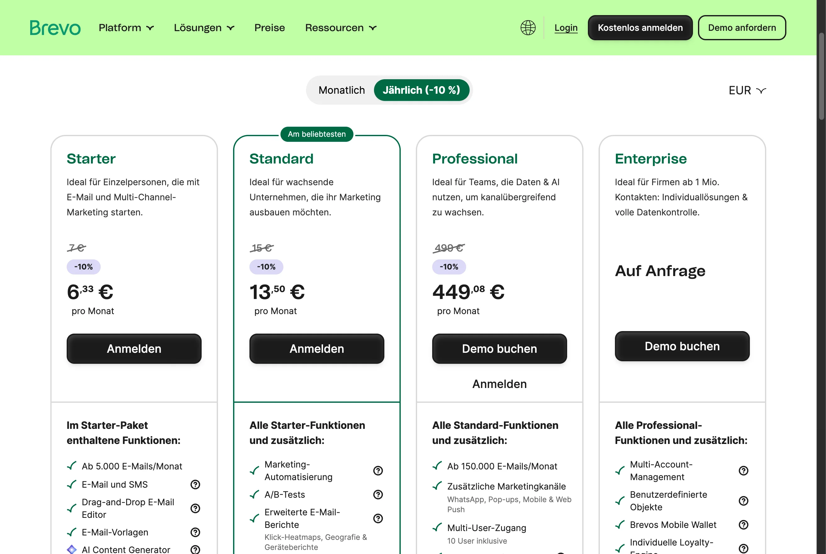
Task: Select Jährlich (-10 %) billing
Action: 421,90
